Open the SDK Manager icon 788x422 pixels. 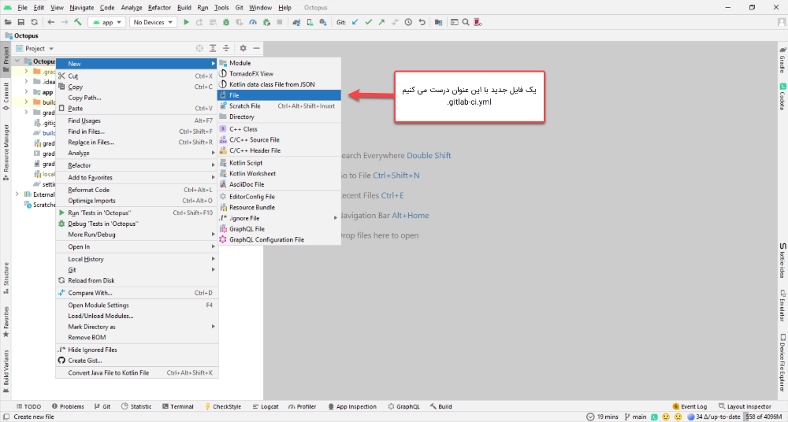pos(323,22)
